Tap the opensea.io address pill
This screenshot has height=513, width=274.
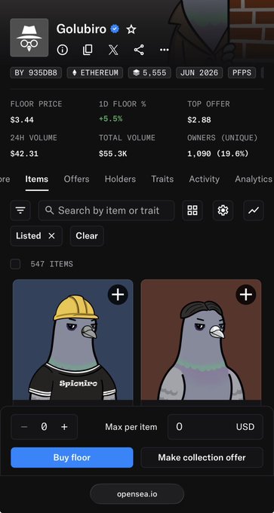(x=137, y=493)
